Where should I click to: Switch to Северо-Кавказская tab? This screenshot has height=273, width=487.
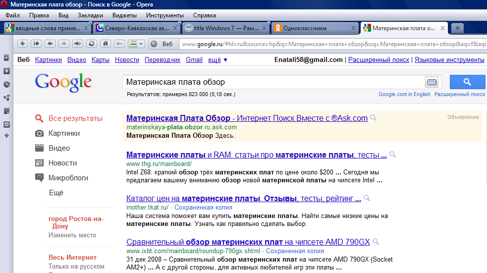(x=137, y=28)
